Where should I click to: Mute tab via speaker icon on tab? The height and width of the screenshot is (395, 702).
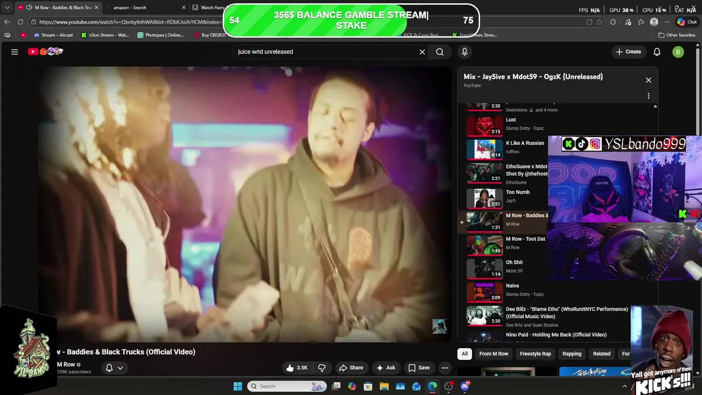tap(29, 8)
